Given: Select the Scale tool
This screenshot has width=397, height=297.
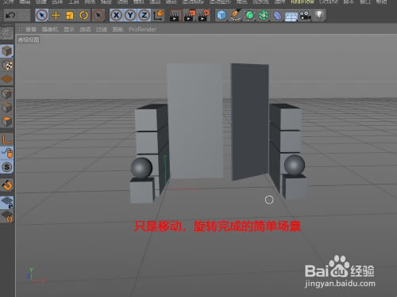Looking at the screenshot, I should pos(70,15).
